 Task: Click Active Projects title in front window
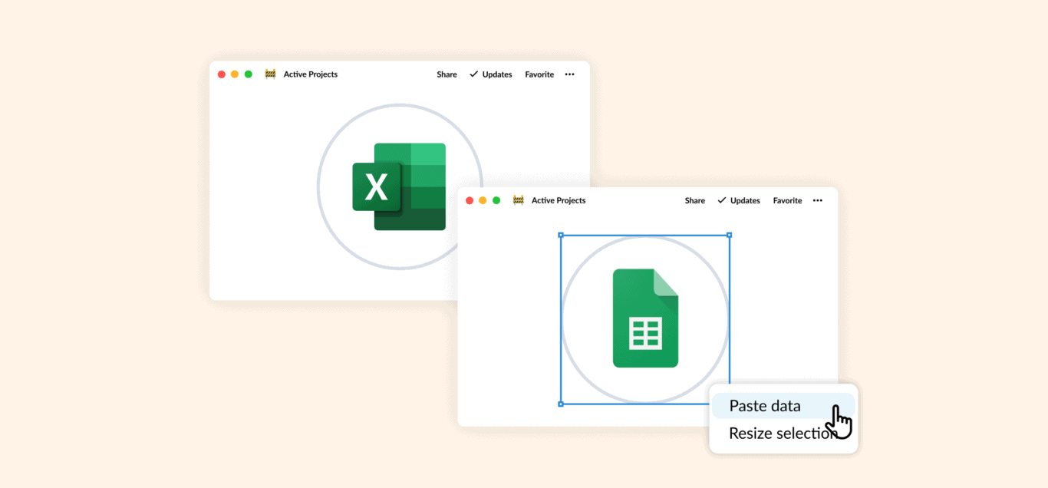(x=558, y=200)
